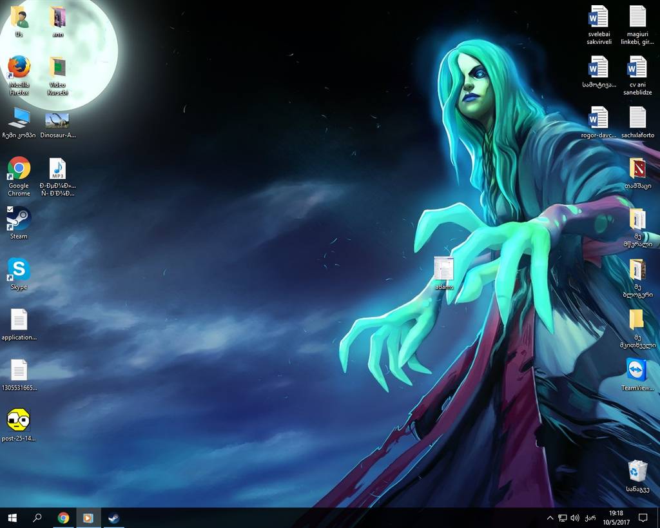Open the Action Center notifications
This screenshot has width=660, height=528.
(643, 518)
